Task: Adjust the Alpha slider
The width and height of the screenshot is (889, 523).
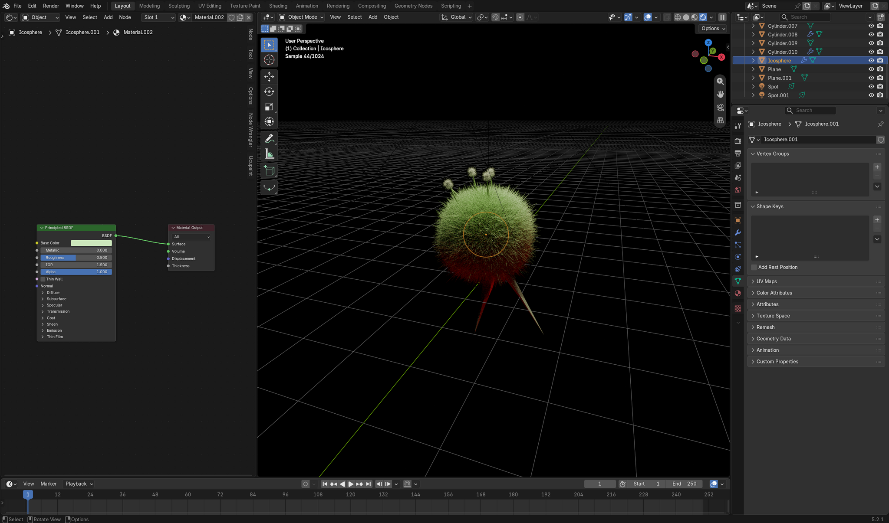Action: (x=76, y=272)
